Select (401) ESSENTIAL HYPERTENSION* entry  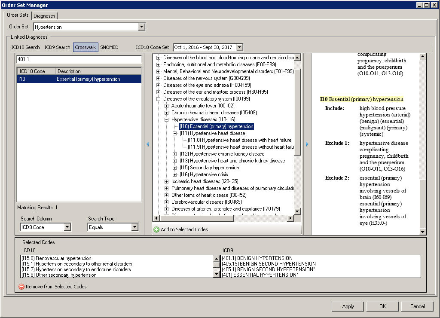coord(260,275)
